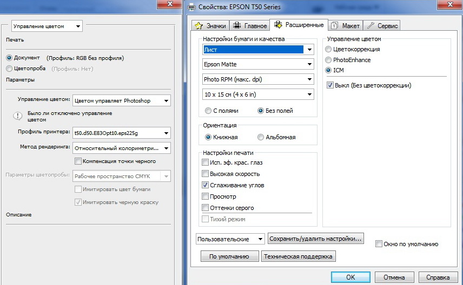Viewport: 463px width, 285px height.
Task: Open the Значки tab
Action: 210,26
